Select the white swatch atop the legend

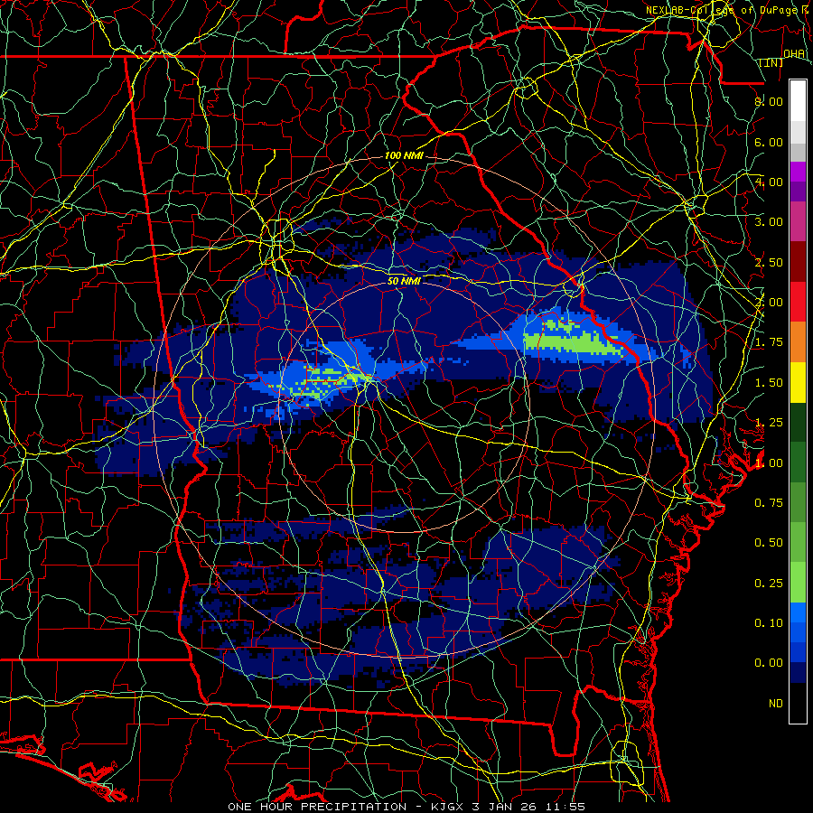798,101
